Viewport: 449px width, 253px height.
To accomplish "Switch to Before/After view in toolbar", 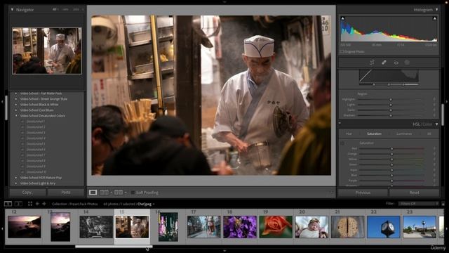I will [x=119, y=193].
